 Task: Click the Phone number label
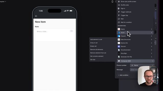click(121, 65)
